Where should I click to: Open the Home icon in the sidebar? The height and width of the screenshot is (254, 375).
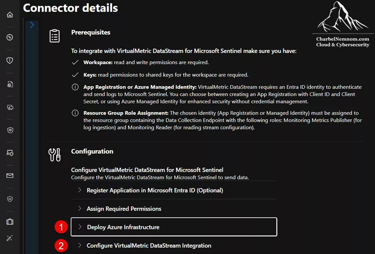10,15
